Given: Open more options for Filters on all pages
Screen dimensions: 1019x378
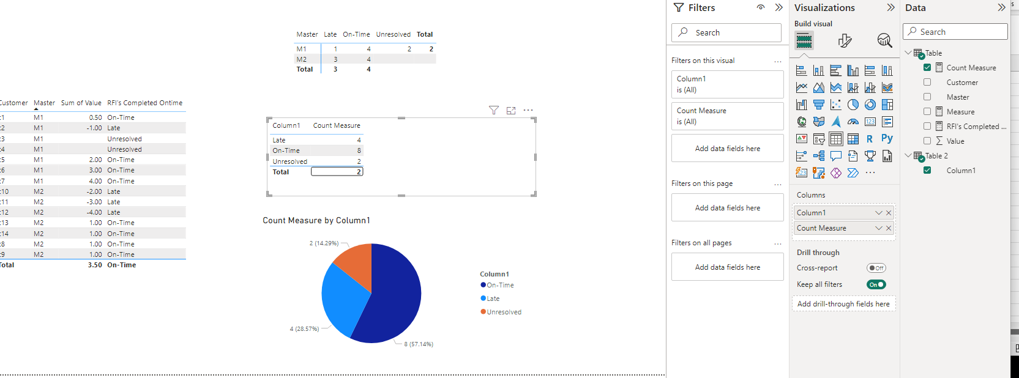Looking at the screenshot, I should click(778, 243).
